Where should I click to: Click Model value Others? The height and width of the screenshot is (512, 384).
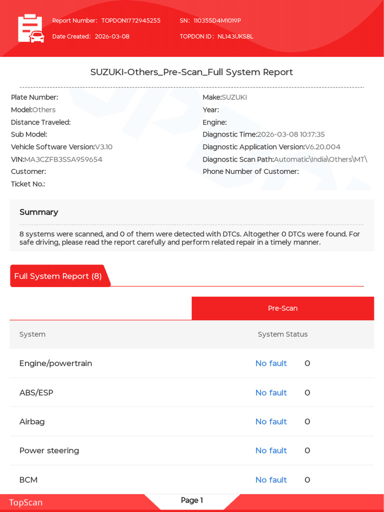pyautogui.click(x=44, y=109)
